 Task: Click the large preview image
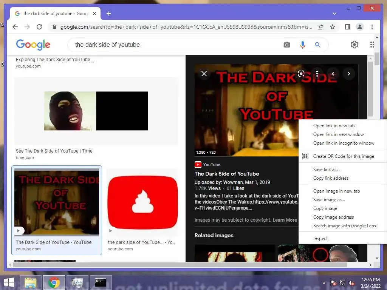pos(246,110)
